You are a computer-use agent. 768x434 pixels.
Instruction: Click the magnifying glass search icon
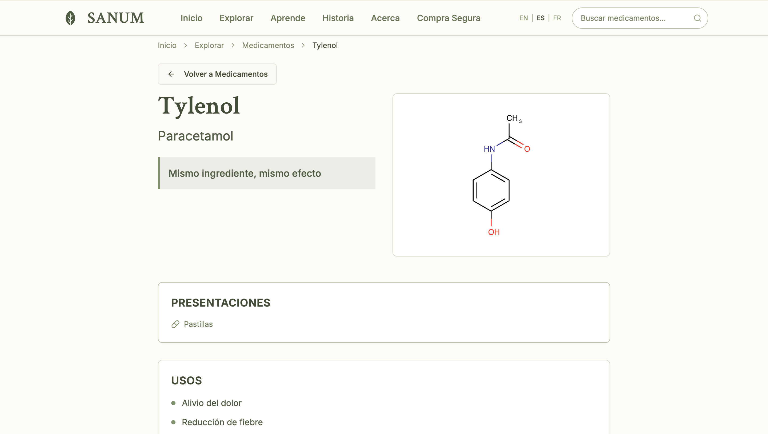[697, 18]
